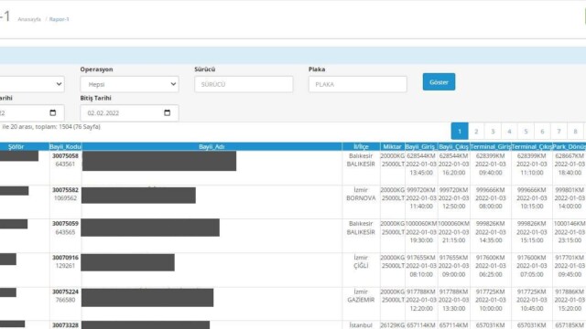Image resolution: width=586 pixels, height=329 pixels.
Task: Sort by Bayii_Kodu column header
Action: [65, 146]
